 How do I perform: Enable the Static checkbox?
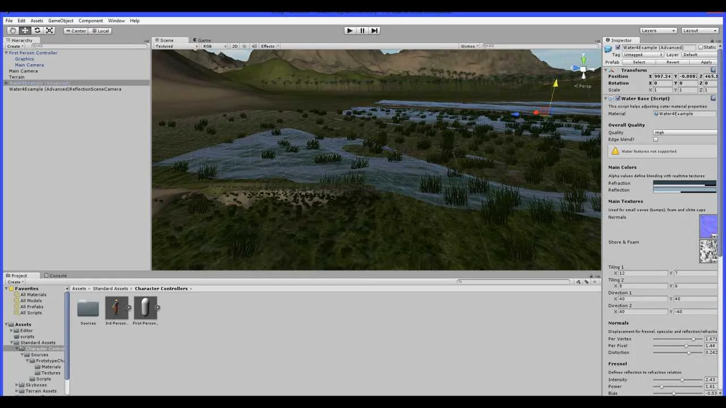[700, 48]
